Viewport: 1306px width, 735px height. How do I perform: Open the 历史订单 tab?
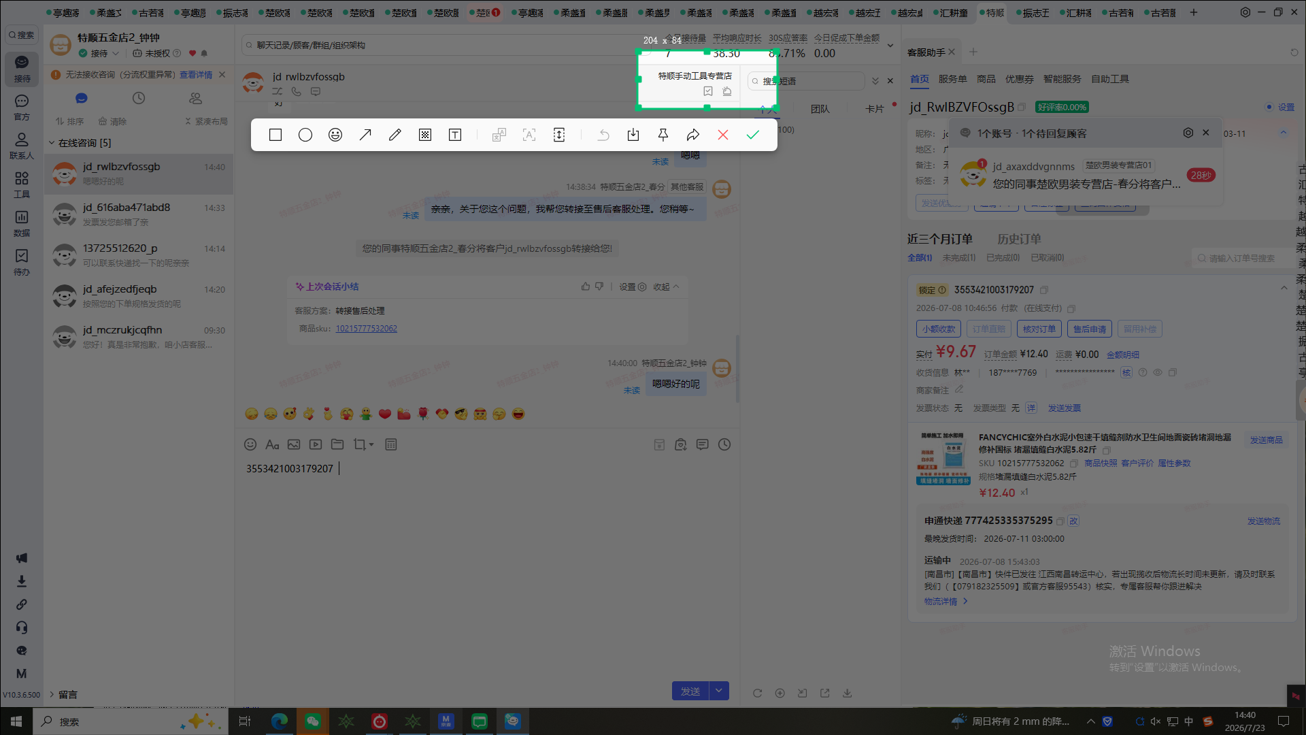click(1019, 239)
